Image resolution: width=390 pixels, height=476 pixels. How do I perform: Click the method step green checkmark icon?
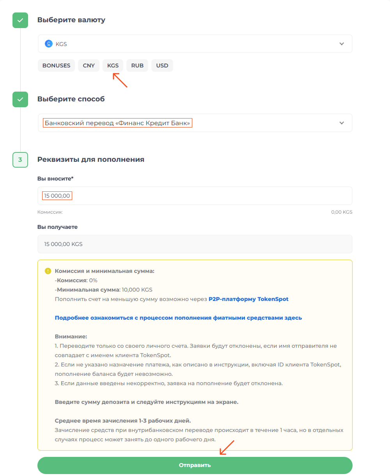(x=20, y=99)
